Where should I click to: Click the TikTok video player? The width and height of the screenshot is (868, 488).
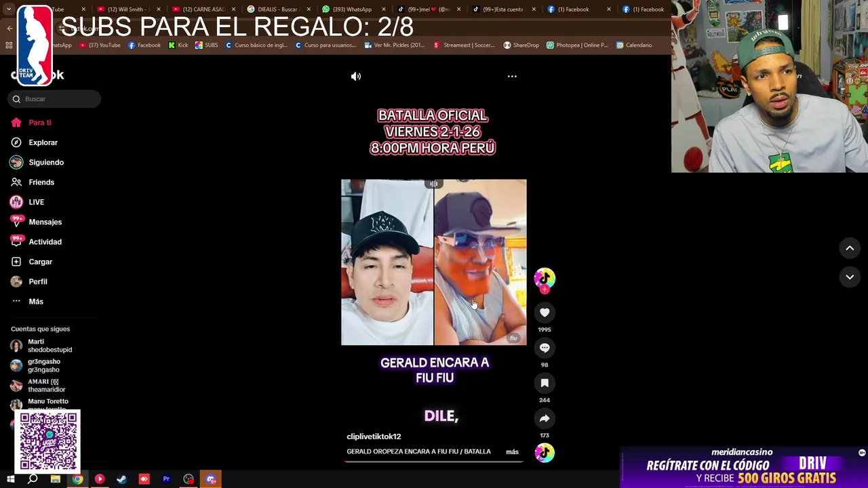434,262
